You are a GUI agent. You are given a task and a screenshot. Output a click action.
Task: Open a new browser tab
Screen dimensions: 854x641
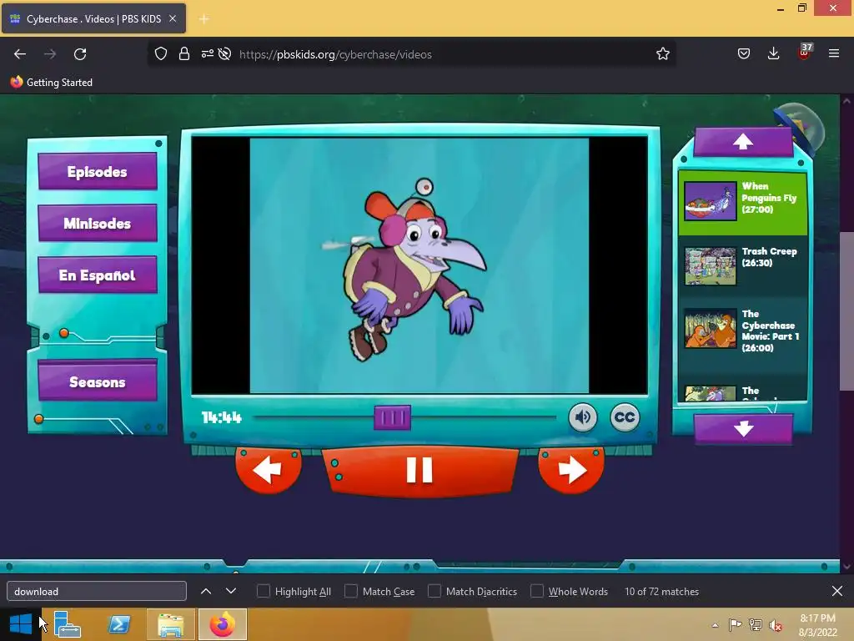203,19
